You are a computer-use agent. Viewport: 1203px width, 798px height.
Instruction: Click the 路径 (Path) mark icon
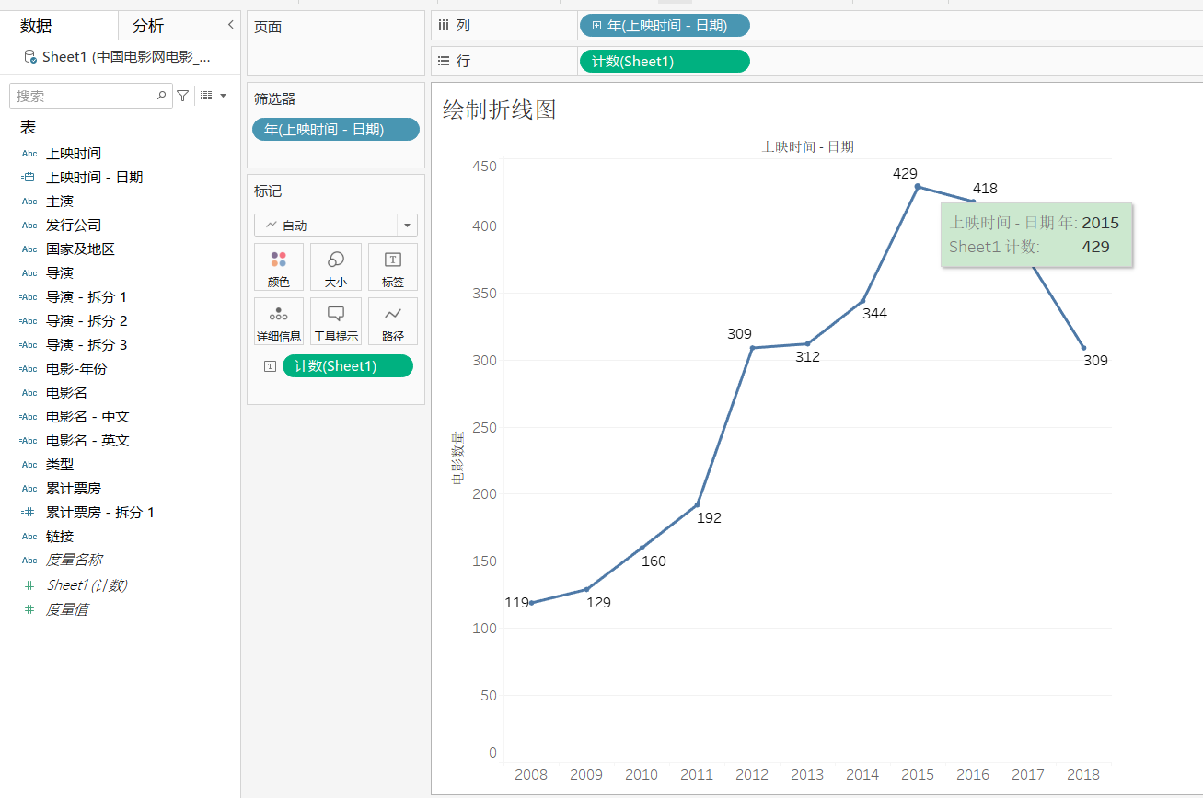point(393,320)
